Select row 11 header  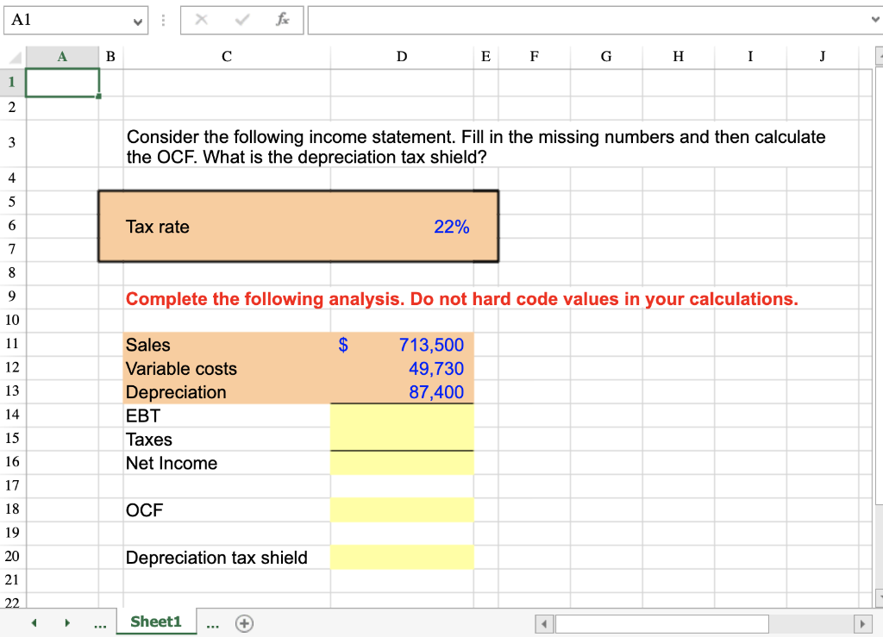point(12,343)
